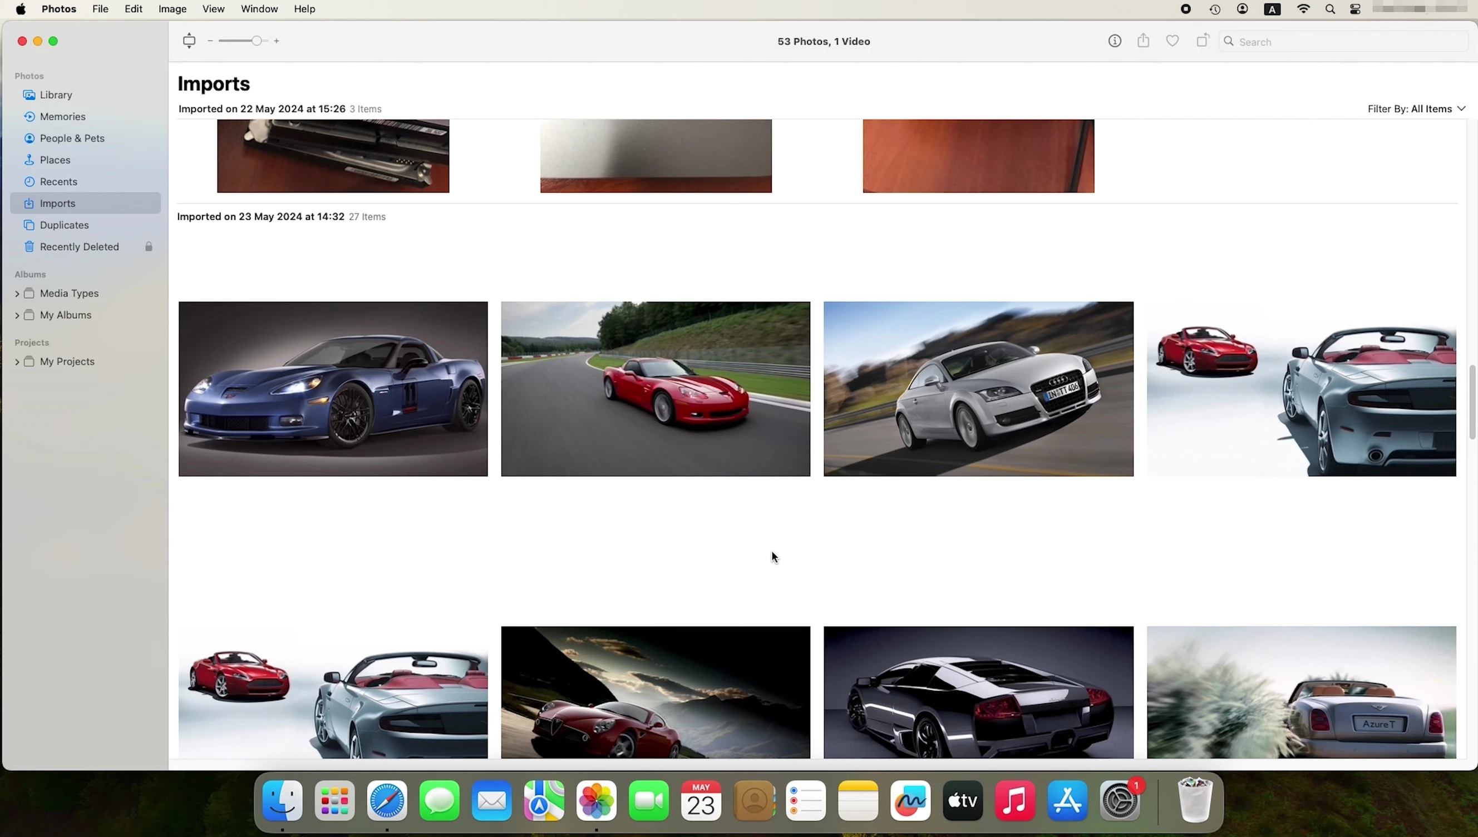
Task: Open Memories in the sidebar
Action: (86, 117)
